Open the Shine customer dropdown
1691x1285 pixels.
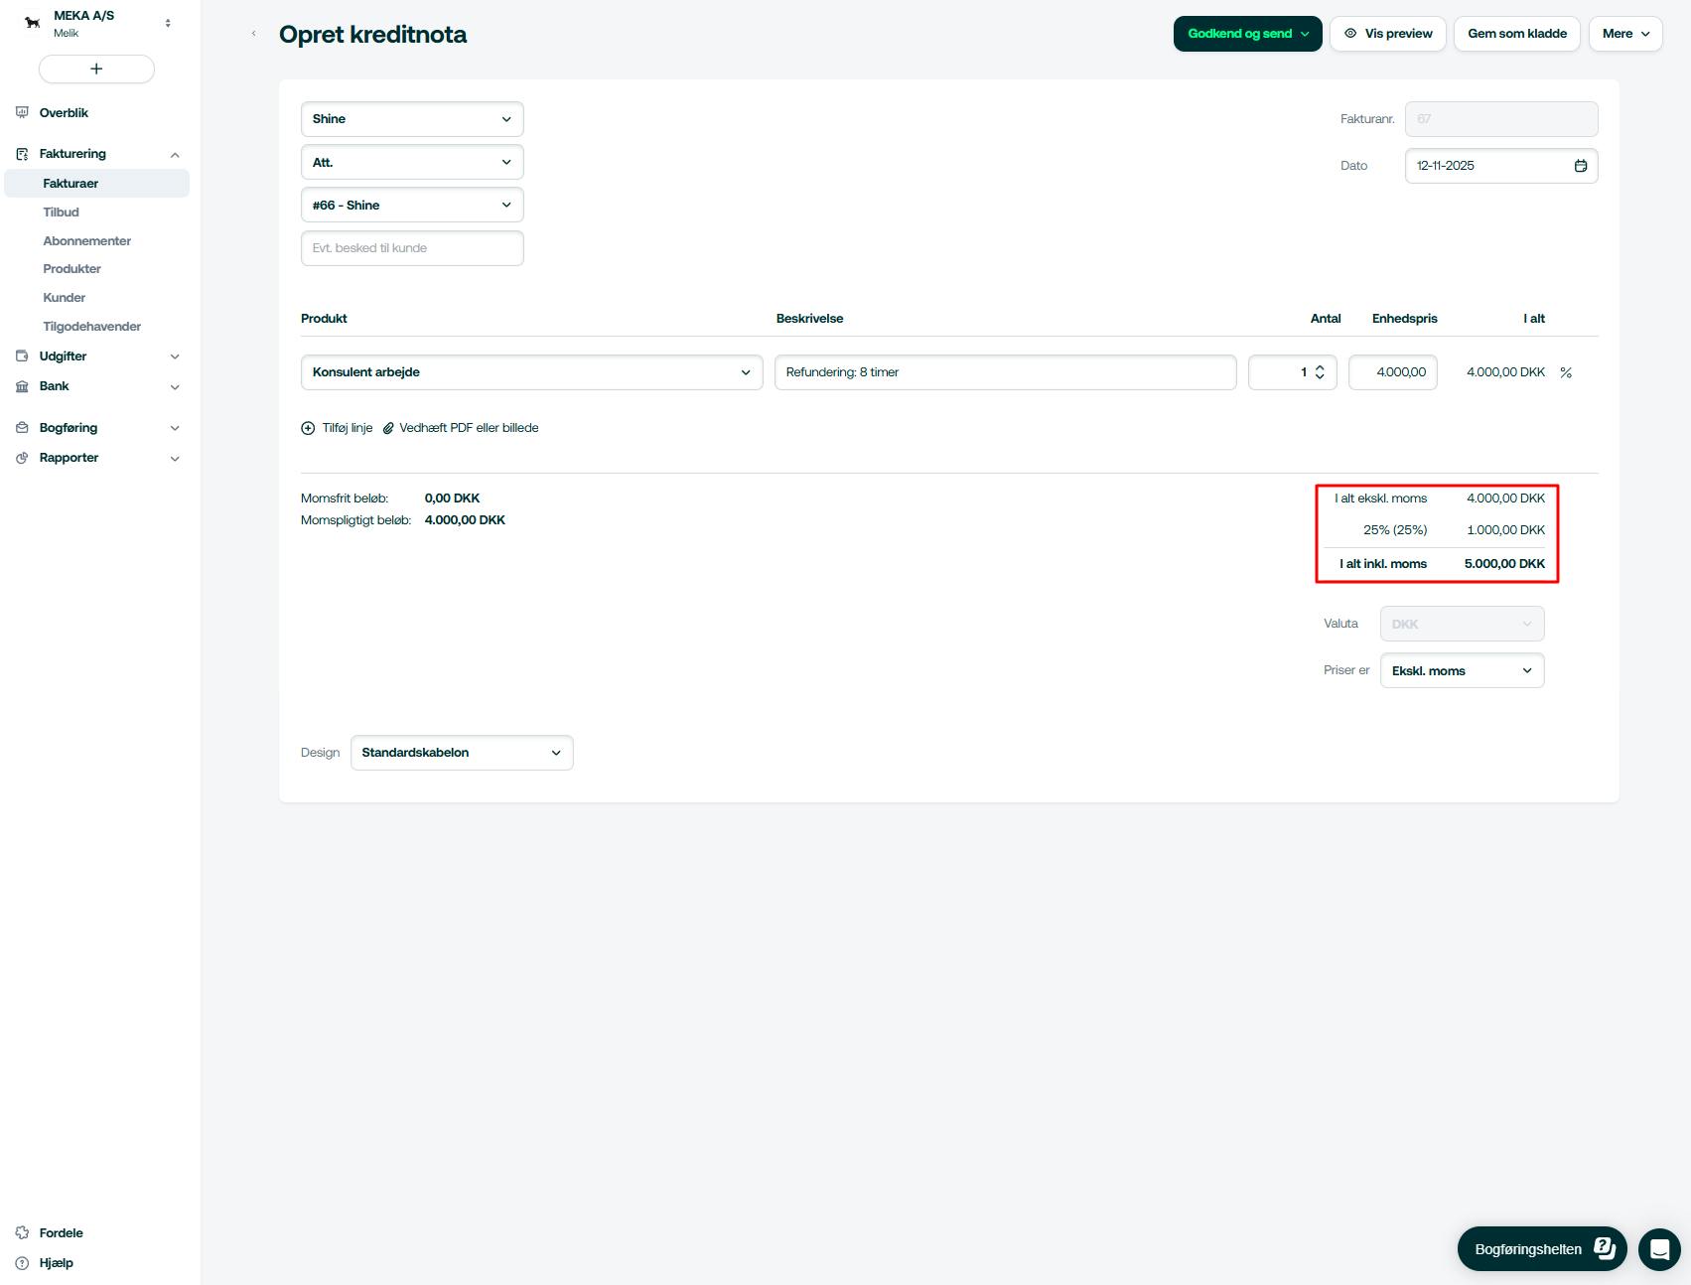[412, 119]
